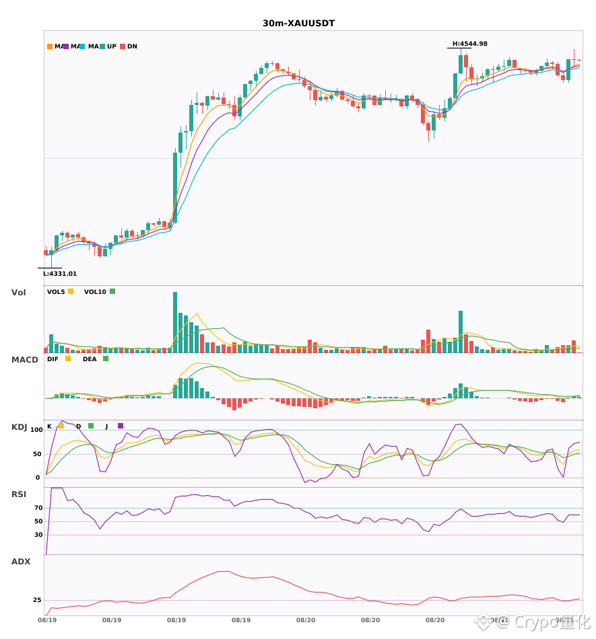
Task: Select the cyan MA legend swatch
Action: 82,46
